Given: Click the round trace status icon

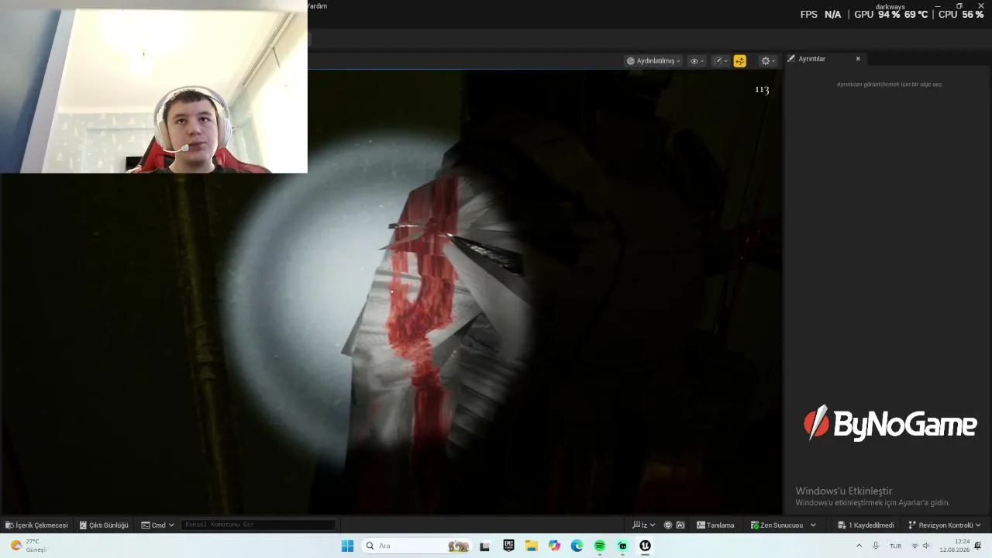Looking at the screenshot, I should click(668, 525).
